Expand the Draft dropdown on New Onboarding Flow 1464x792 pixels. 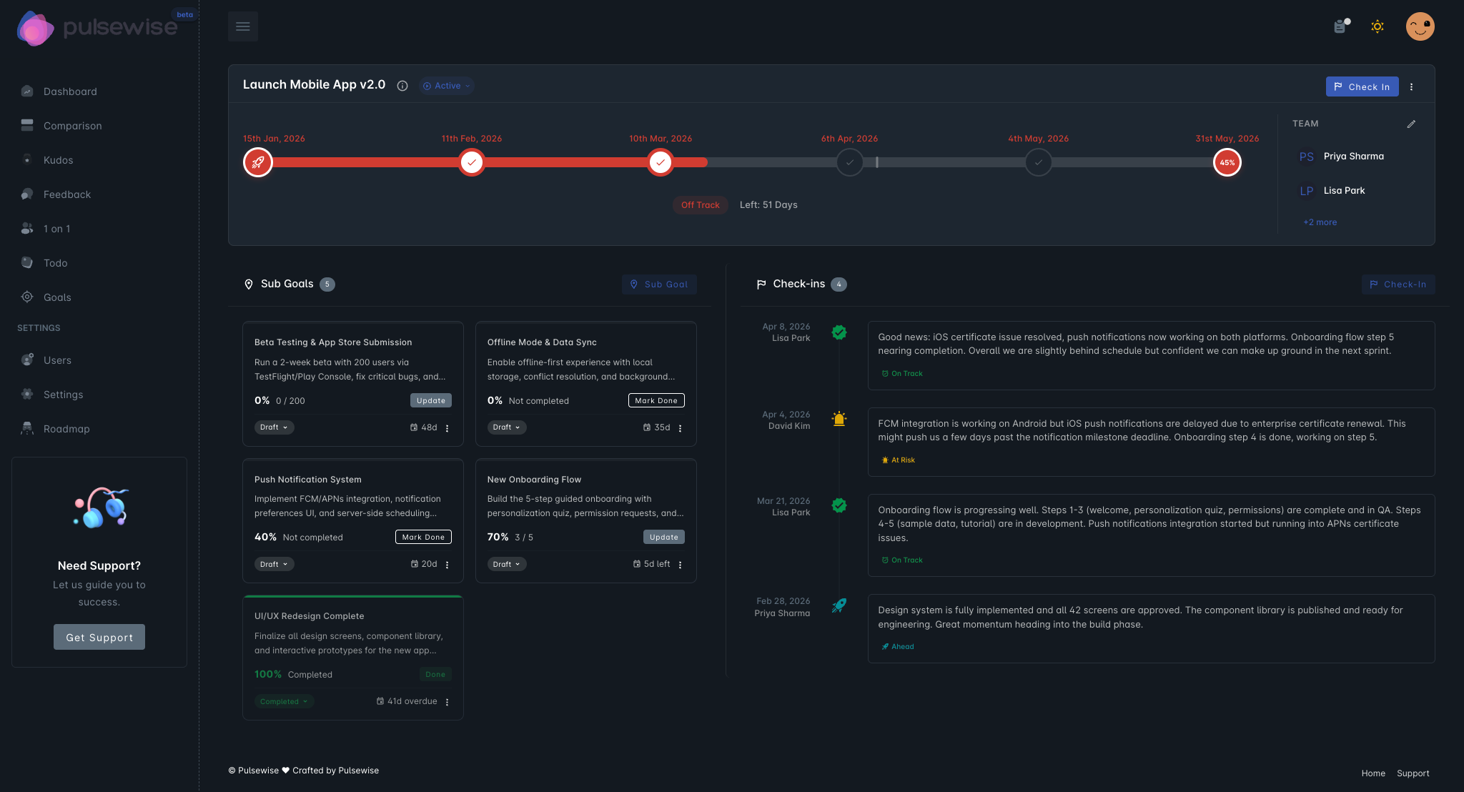[506, 564]
